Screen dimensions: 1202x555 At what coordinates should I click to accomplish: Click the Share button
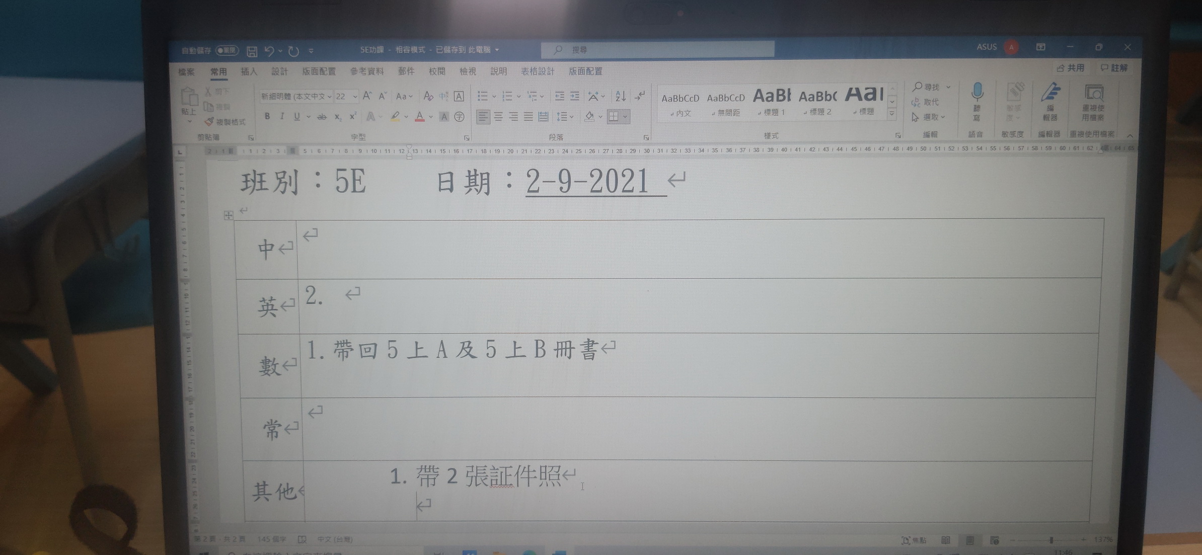[1071, 67]
